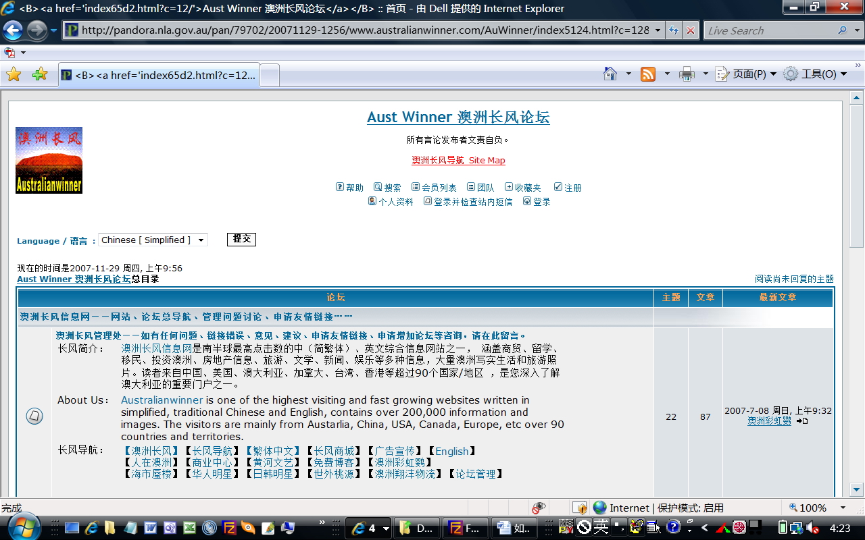Open the Aust Winner 澳洲长风论坛 title link
This screenshot has width=865, height=540.
[x=458, y=117]
